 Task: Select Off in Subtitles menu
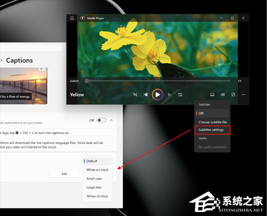[x=212, y=113]
